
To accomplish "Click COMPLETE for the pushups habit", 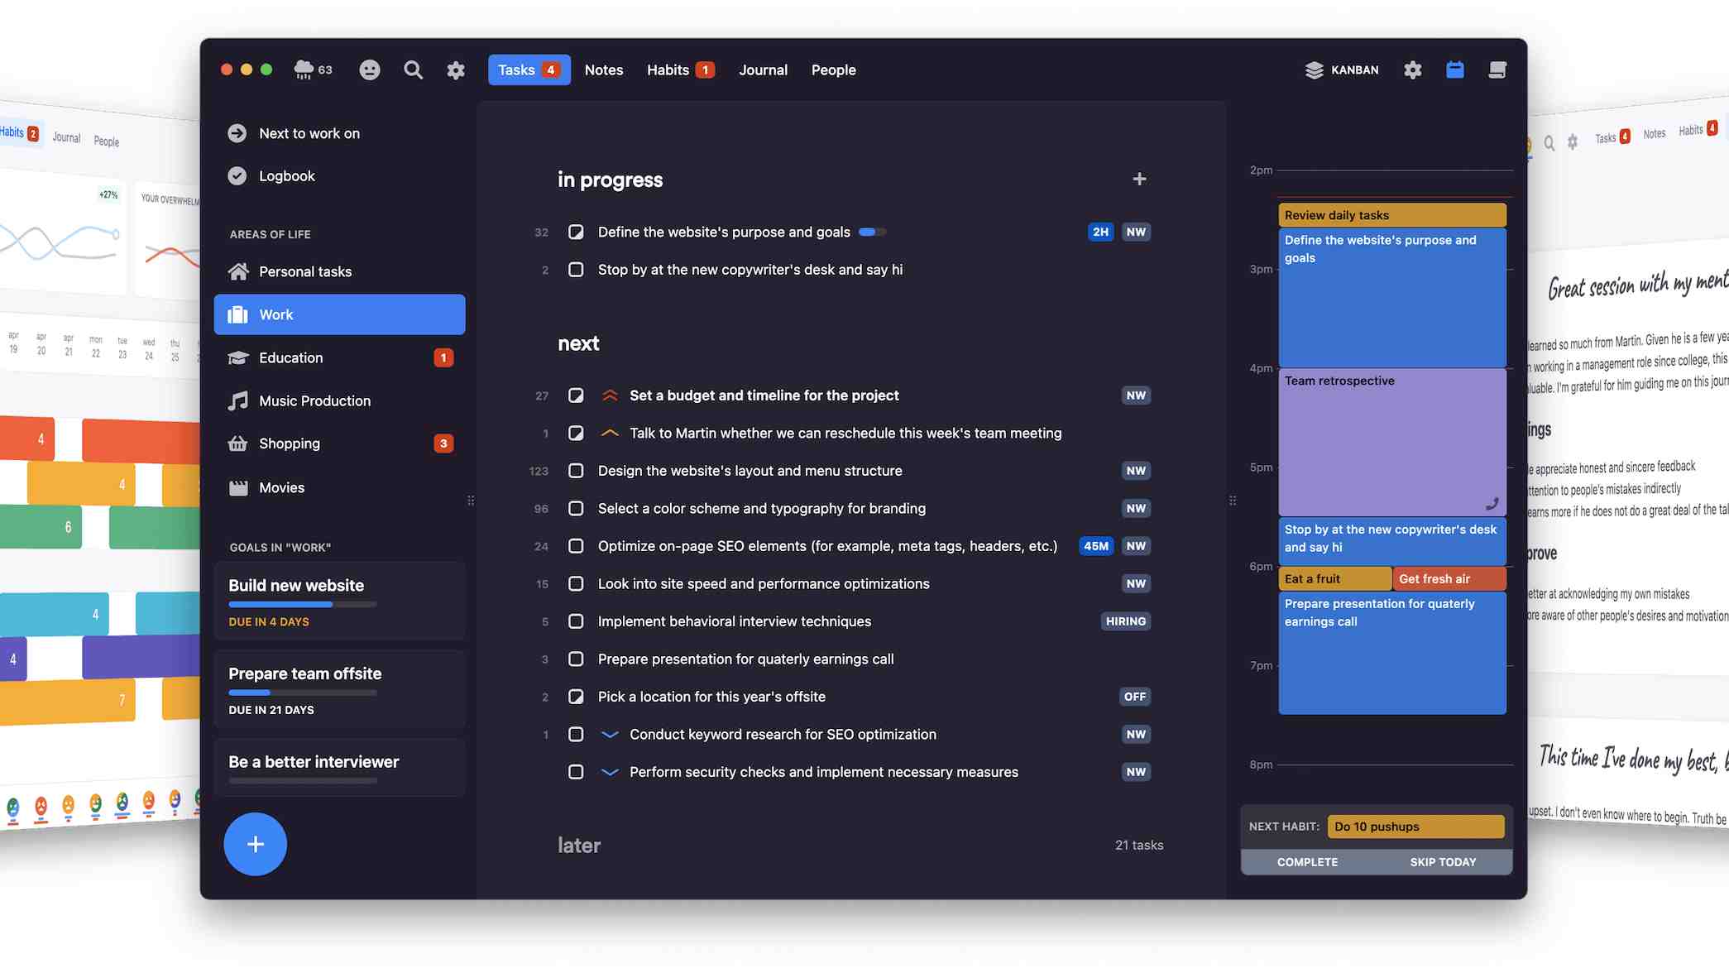I will [1307, 861].
